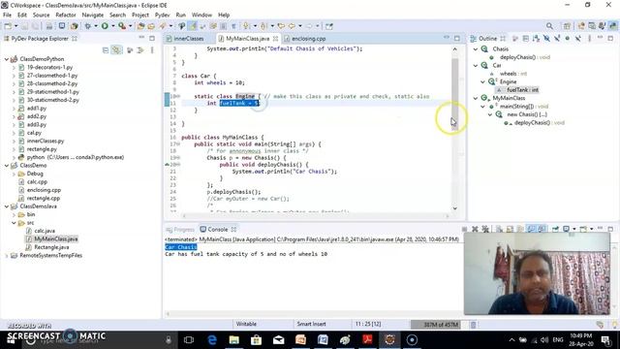Open File Explorer from taskbar

(234, 339)
